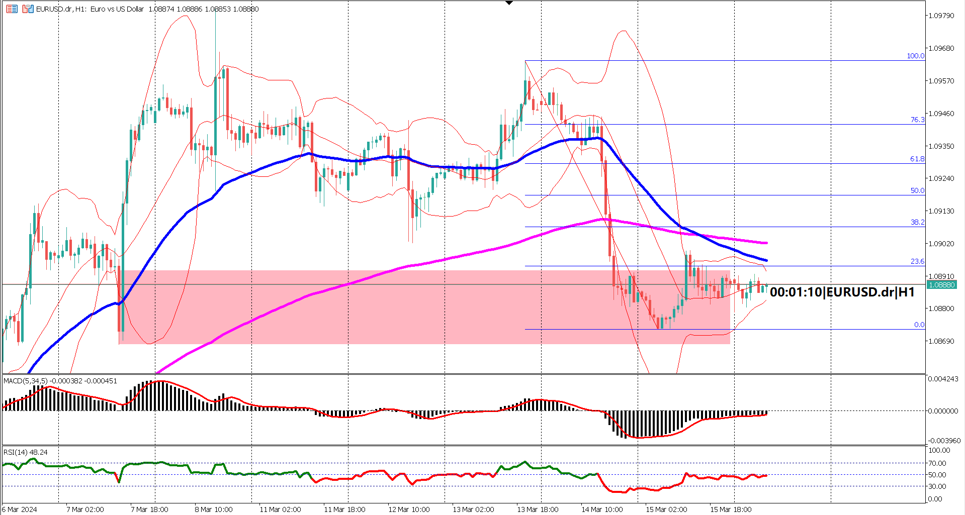The image size is (965, 515).
Task: Click the RSI 70.00 level label
Action: [x=937, y=463]
